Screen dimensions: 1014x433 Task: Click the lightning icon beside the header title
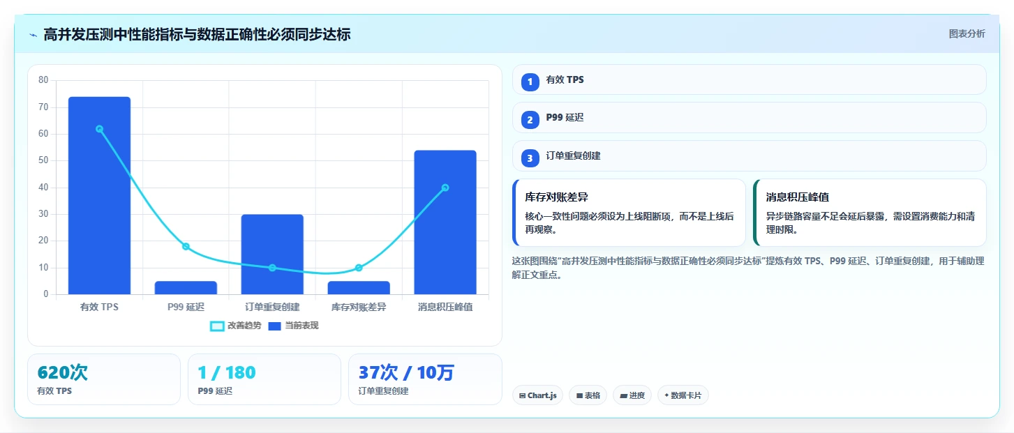coord(33,35)
